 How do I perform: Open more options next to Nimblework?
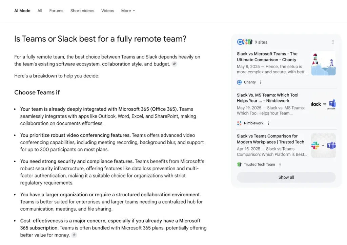pos(268,123)
